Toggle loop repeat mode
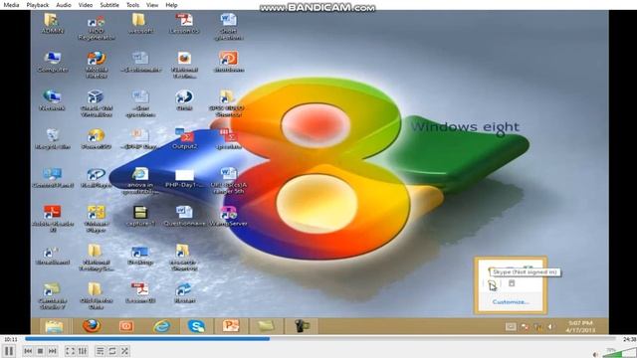 112,351
